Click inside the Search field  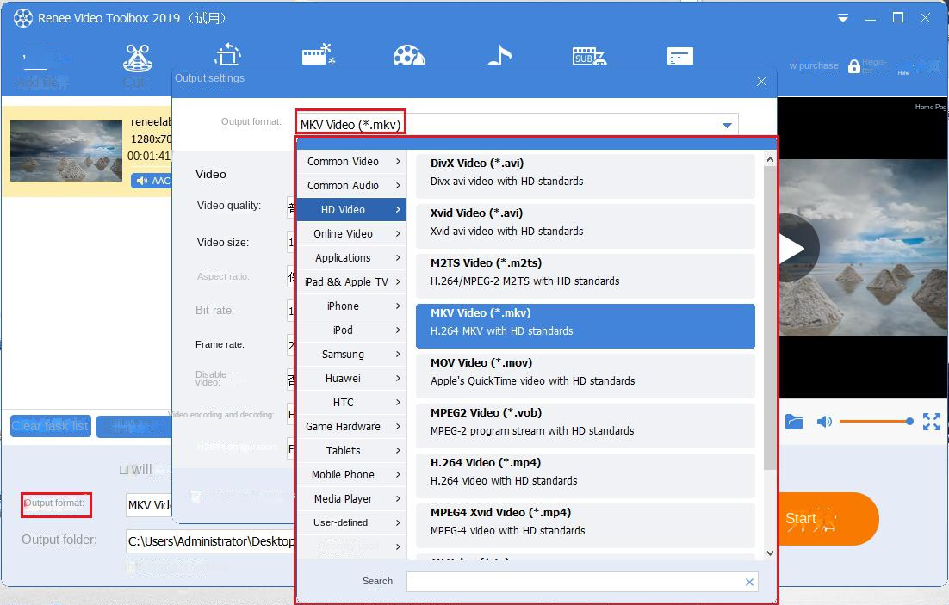tap(582, 581)
